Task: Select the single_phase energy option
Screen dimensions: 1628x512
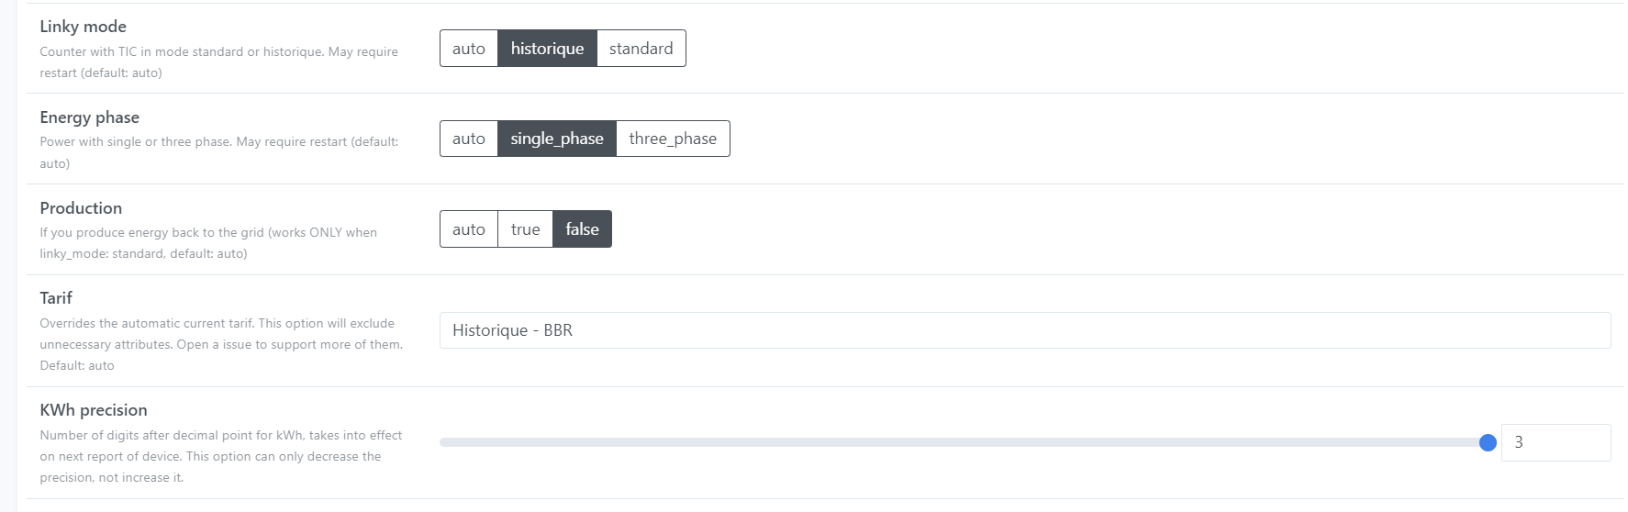Action: [556, 139]
